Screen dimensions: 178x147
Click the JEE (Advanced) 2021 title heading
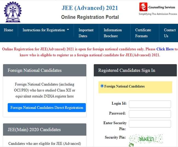[90, 8]
